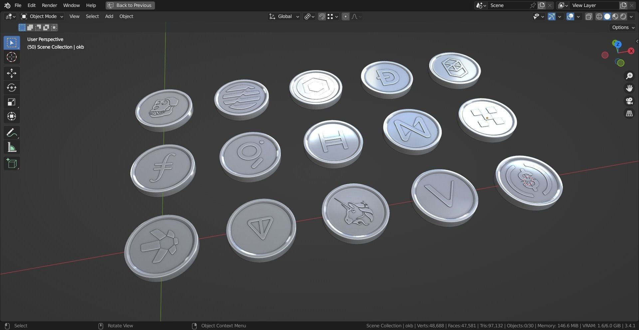
Task: Activate the Annotate pencil tool
Action: click(12, 133)
